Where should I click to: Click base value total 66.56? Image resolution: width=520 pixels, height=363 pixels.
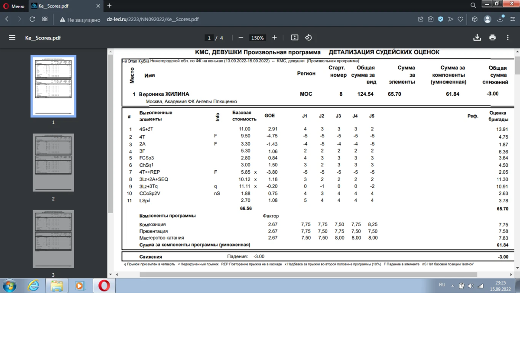click(246, 208)
